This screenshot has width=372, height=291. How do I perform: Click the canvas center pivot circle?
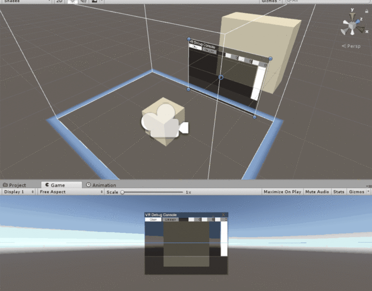(x=221, y=78)
